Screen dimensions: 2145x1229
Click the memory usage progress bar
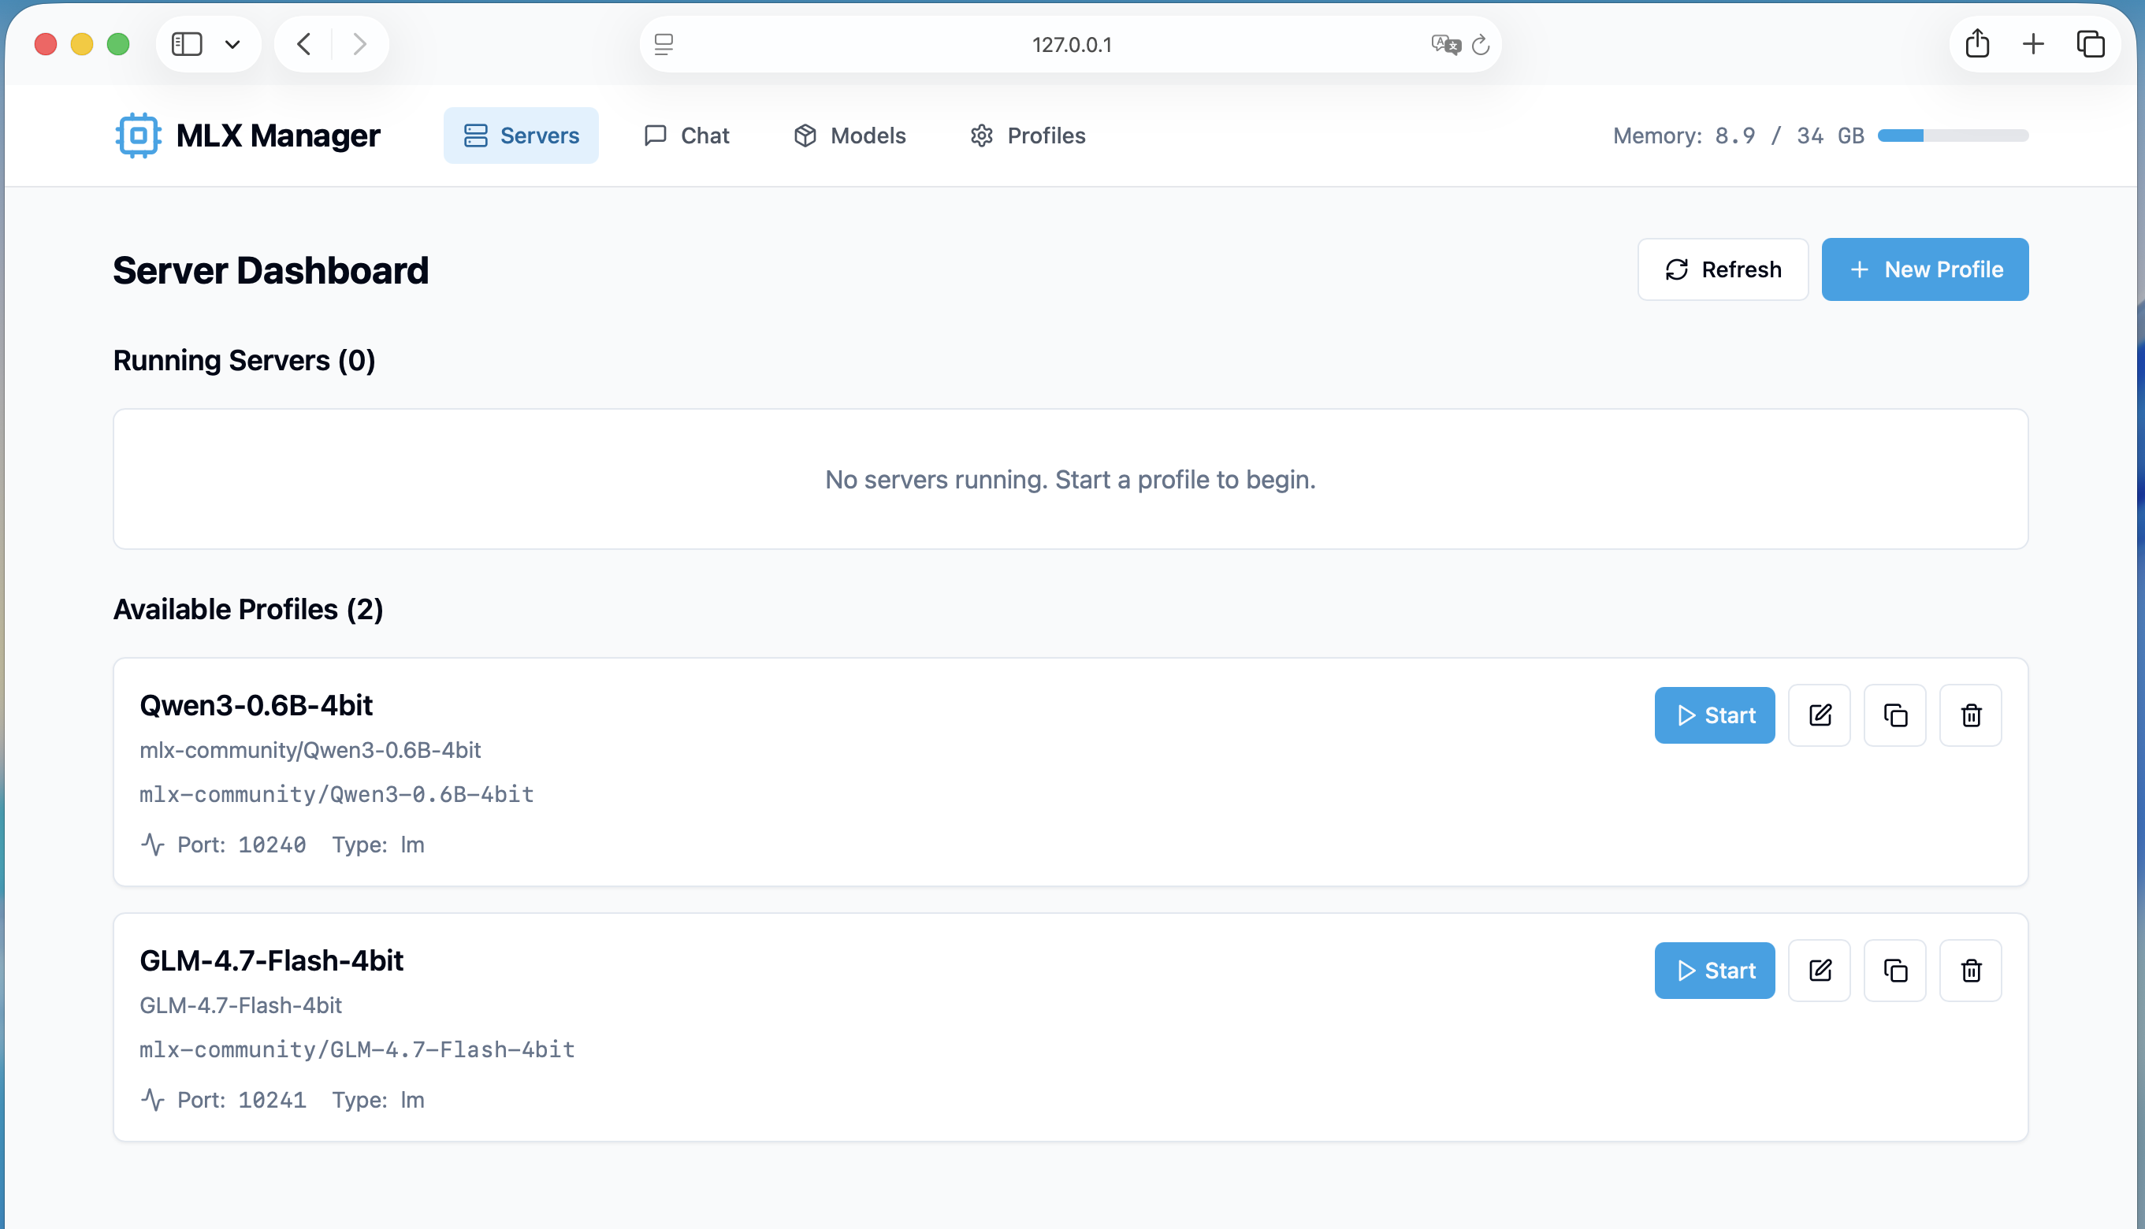(x=1952, y=135)
